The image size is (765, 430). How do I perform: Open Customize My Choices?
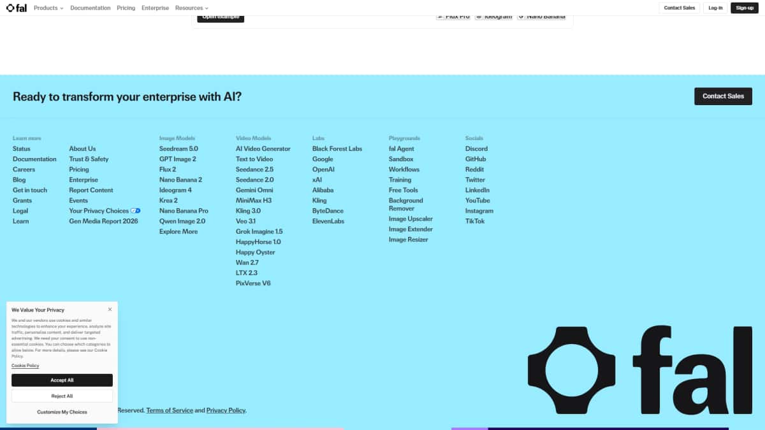click(x=62, y=412)
